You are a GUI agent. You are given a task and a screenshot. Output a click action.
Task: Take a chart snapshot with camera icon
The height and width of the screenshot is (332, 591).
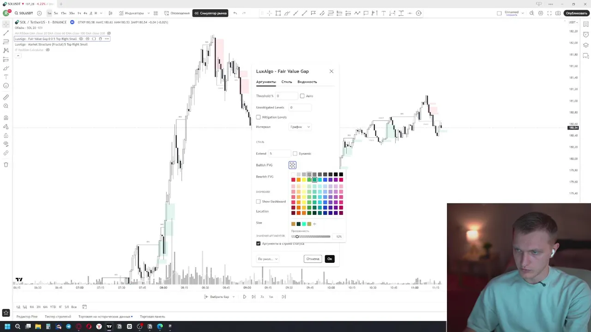(x=558, y=13)
